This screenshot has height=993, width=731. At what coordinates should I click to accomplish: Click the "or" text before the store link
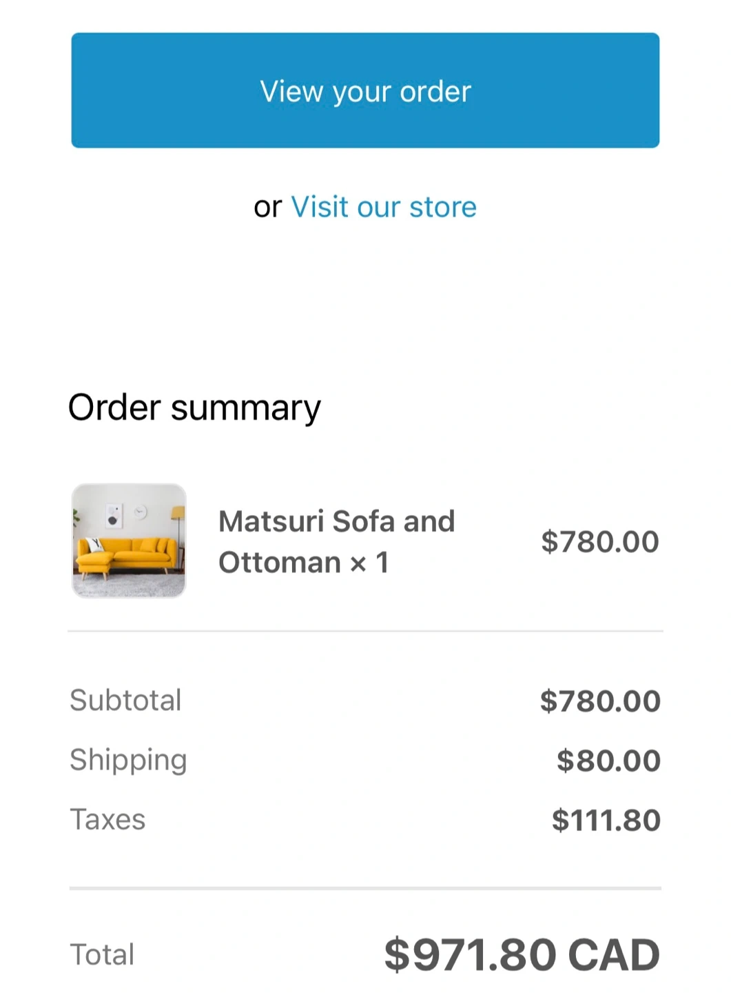(267, 207)
